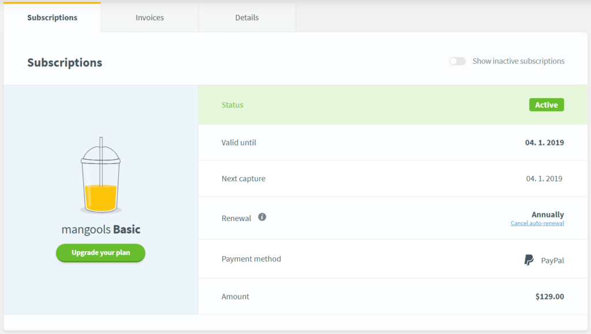
Task: Go to the Details tab
Action: 247,17
